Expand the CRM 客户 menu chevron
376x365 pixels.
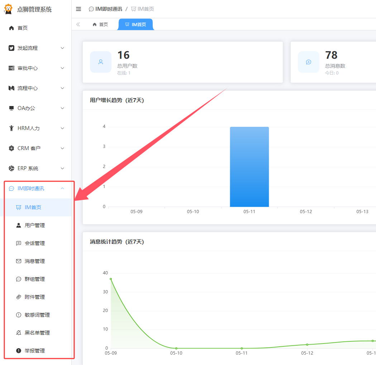(62, 148)
